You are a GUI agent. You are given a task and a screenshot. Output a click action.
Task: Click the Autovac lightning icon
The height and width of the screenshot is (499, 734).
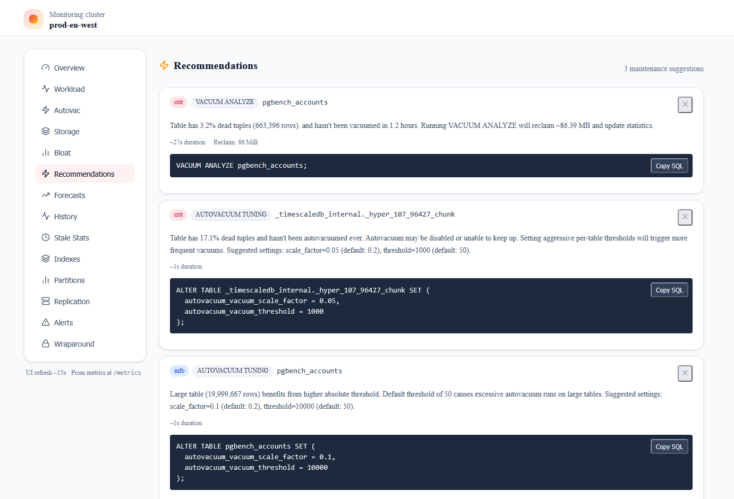[46, 110]
